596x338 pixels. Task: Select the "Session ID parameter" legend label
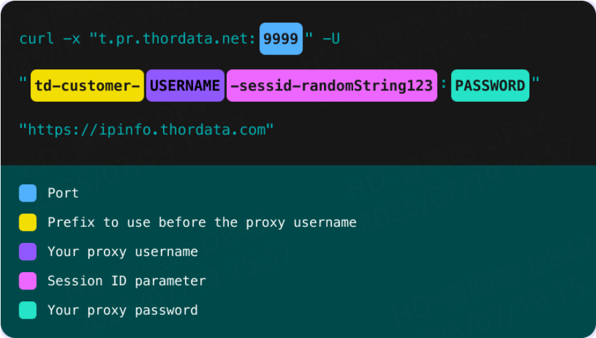[x=126, y=281]
